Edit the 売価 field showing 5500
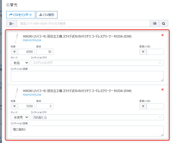Viewport: 172px width, 143px height. tap(26, 106)
